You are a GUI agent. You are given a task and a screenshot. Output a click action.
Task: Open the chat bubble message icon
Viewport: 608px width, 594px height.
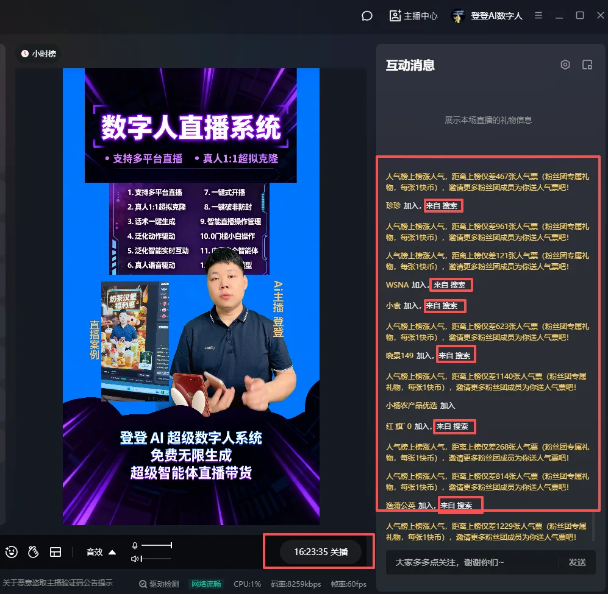(x=367, y=16)
